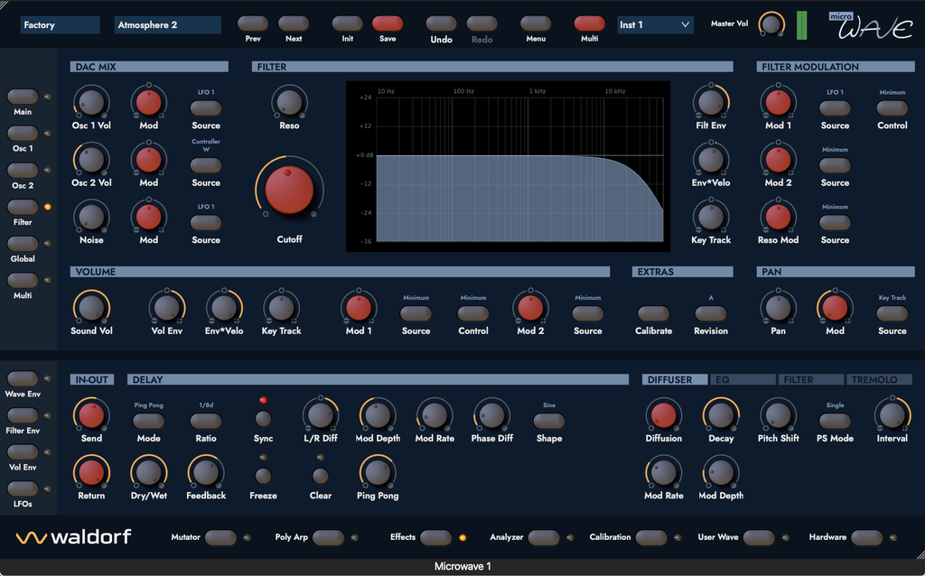Click the L/R Diff knob
Image resolution: width=925 pixels, height=576 pixels.
(321, 414)
